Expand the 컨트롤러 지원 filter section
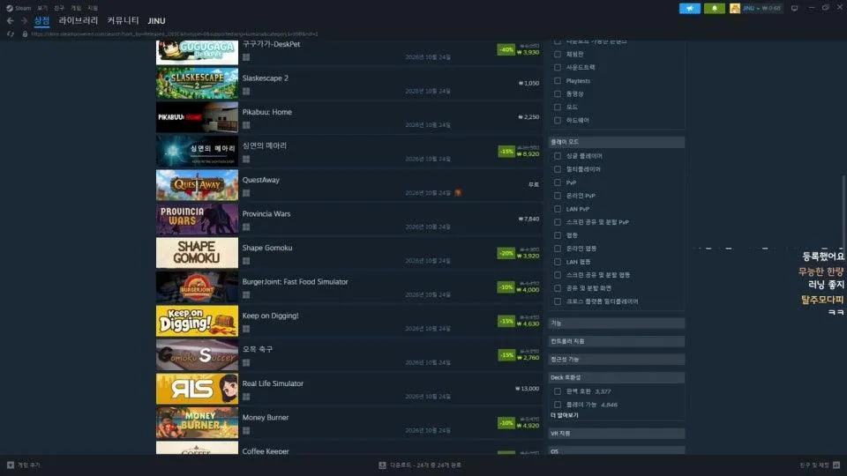 [617, 342]
